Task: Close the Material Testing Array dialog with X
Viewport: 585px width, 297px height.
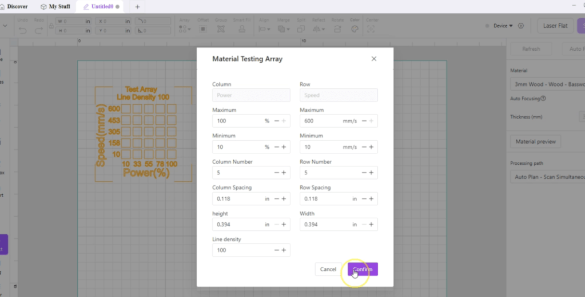Action: [x=374, y=59]
